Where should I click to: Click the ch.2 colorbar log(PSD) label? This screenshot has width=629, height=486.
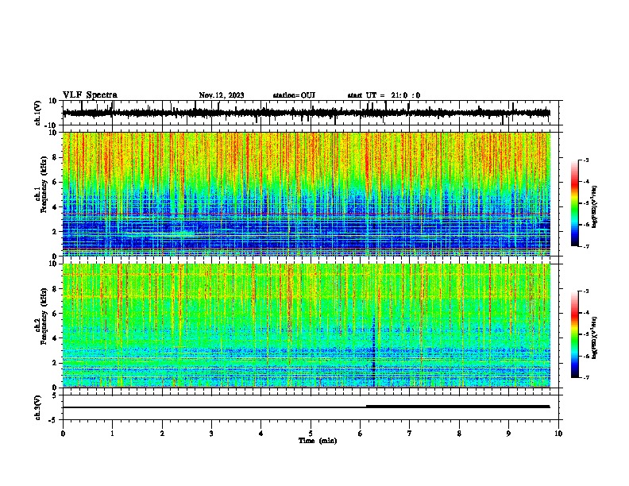point(595,337)
